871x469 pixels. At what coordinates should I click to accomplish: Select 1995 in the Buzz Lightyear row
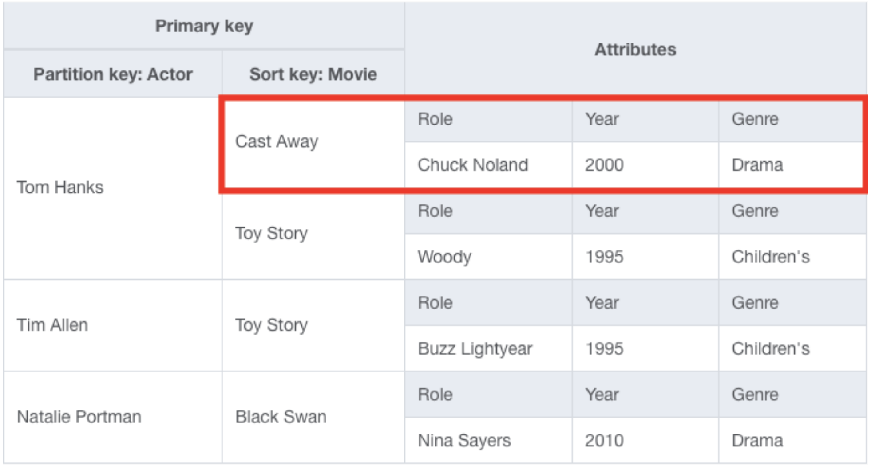pyautogui.click(x=645, y=348)
